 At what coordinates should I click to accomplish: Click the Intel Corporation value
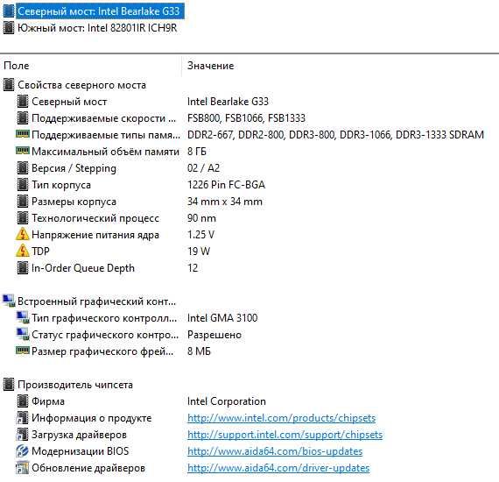coord(227,401)
